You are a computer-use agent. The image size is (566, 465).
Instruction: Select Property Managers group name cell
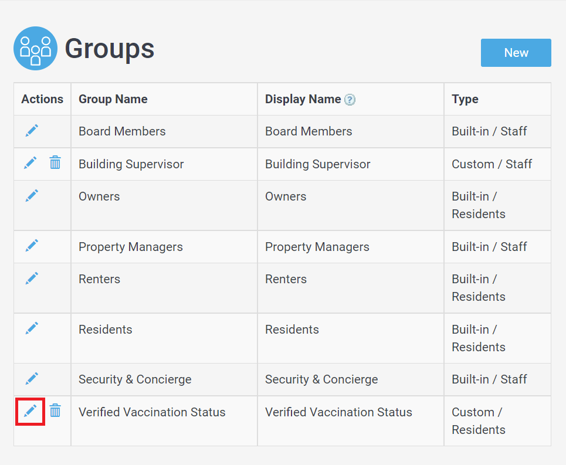click(x=164, y=247)
